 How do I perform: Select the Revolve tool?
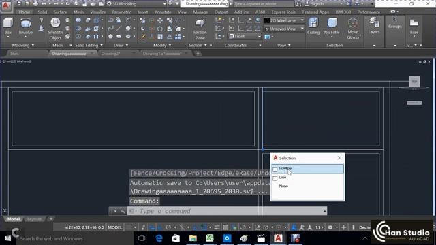tap(26, 26)
